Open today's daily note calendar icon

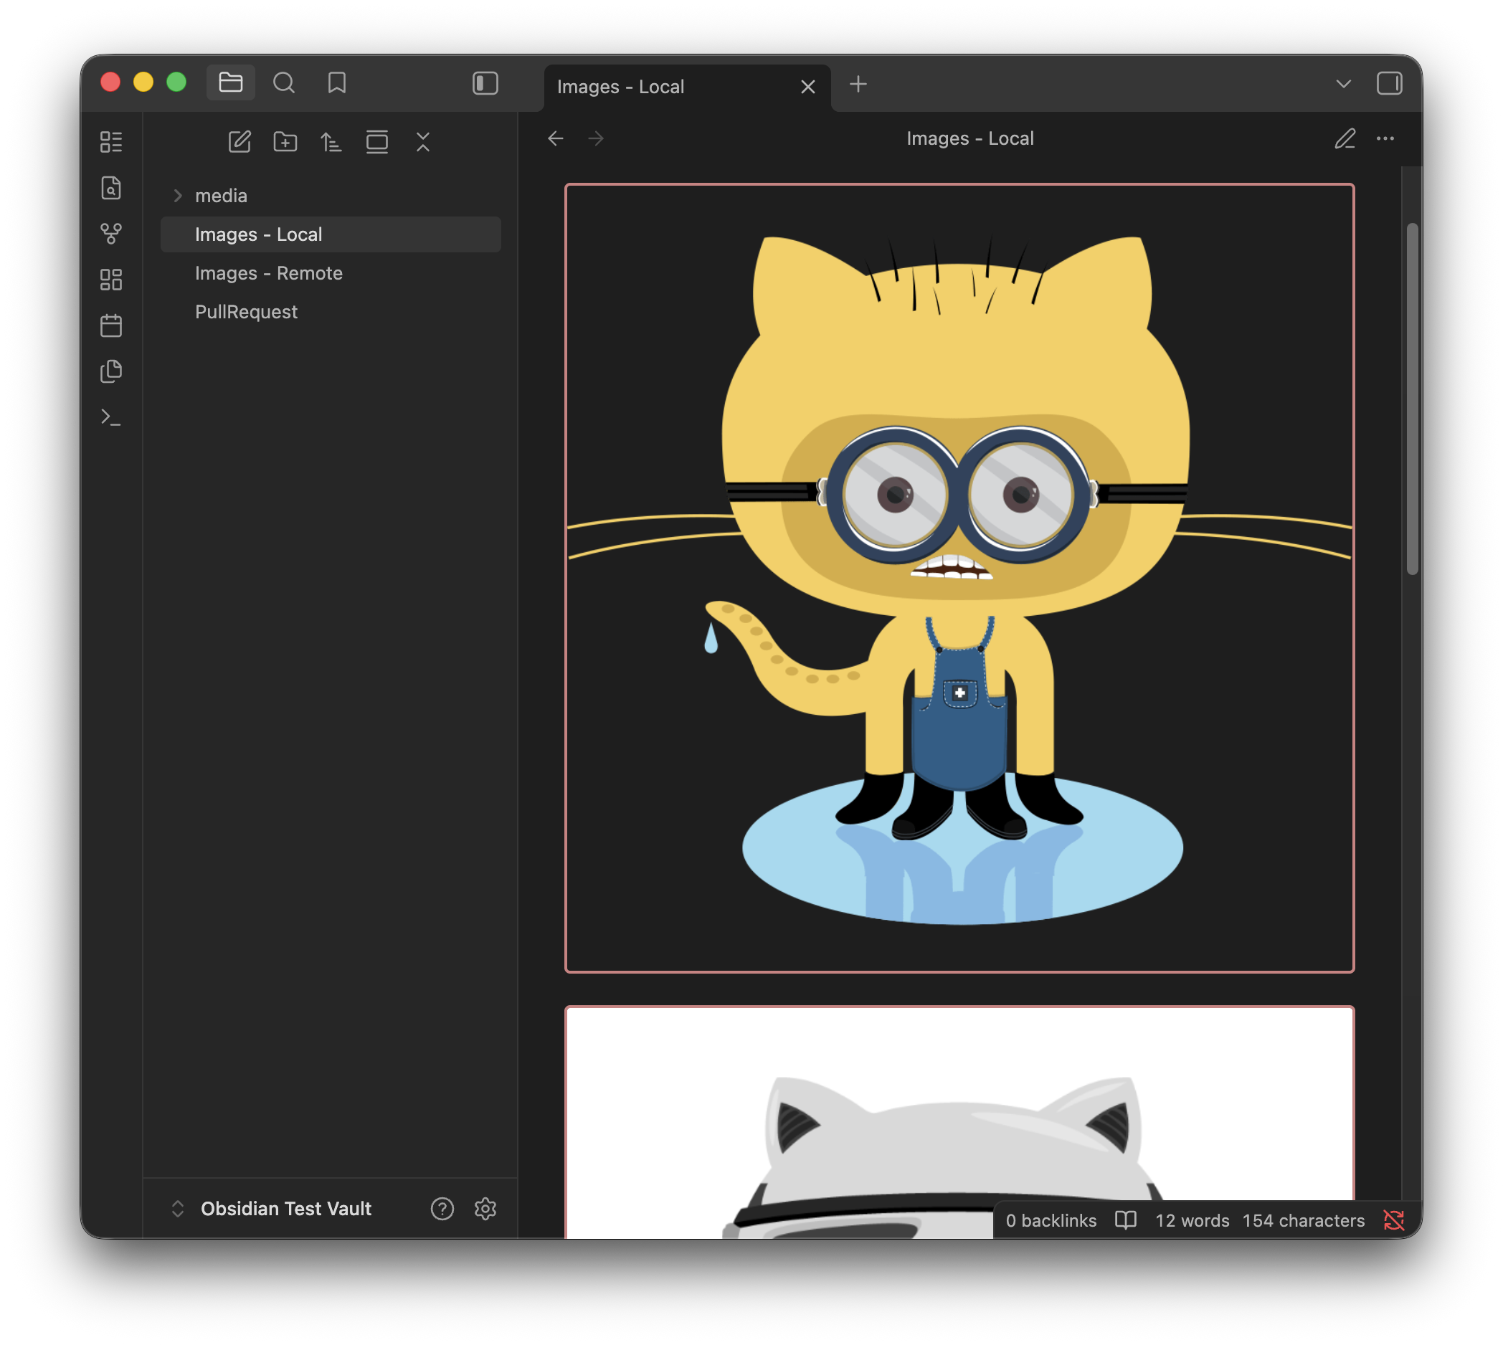[x=111, y=325]
